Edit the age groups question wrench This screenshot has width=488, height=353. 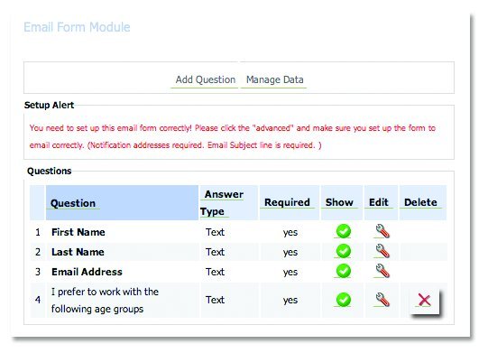pos(382,300)
